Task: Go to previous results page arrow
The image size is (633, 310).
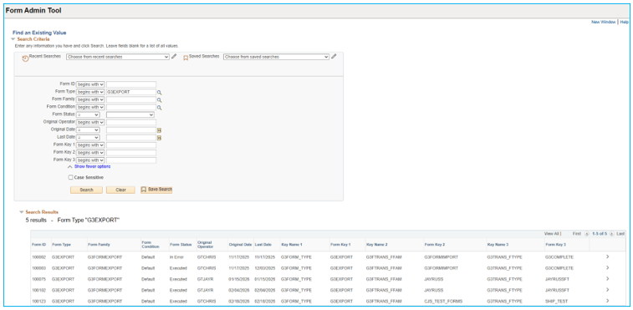Action: [x=586, y=234]
